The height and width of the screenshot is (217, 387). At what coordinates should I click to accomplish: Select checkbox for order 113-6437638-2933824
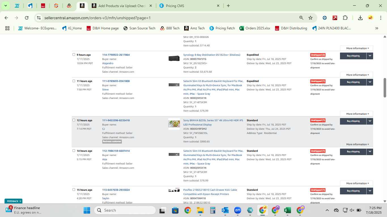74,190
